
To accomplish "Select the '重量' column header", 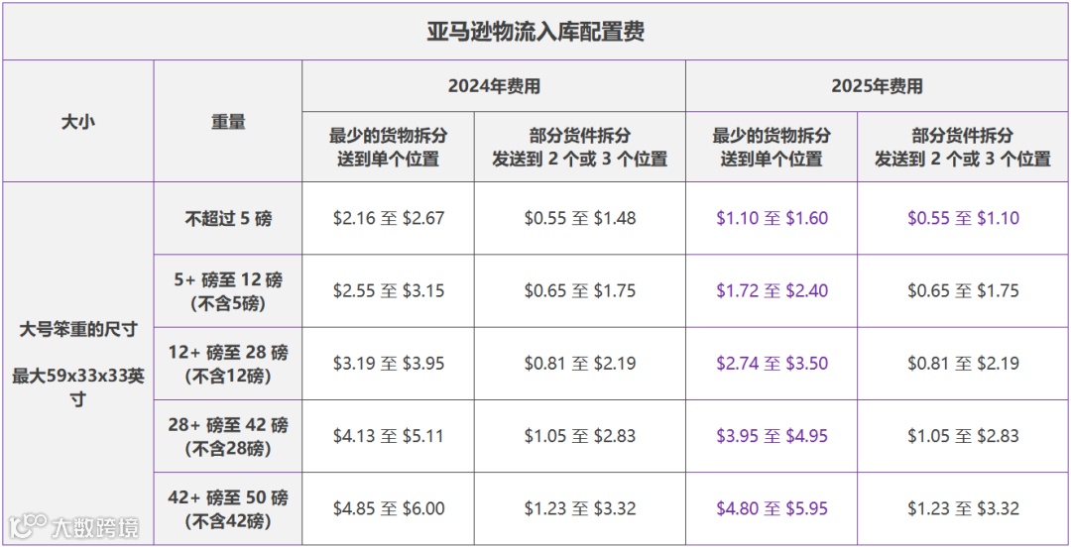I will [228, 122].
